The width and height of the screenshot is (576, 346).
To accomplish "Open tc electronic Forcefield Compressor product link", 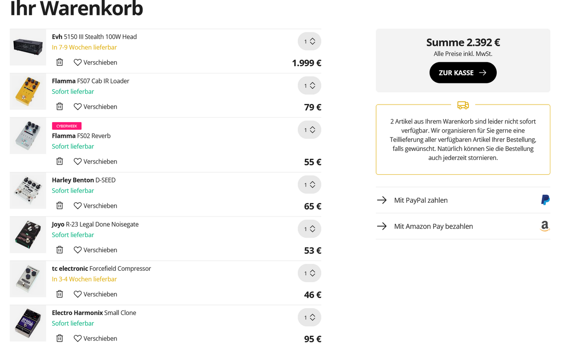I will point(101,269).
